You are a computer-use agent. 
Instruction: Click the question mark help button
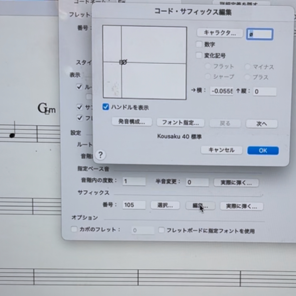point(100,155)
